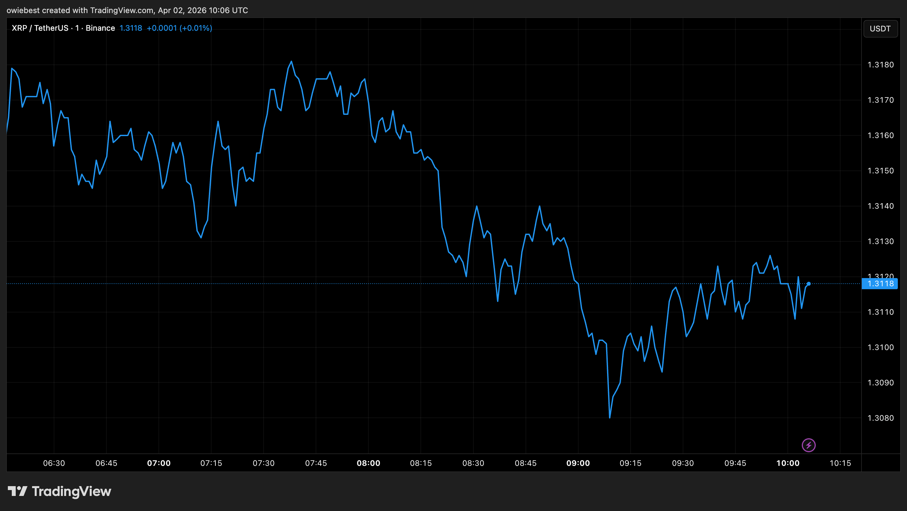
Task: Click the 1.3150 price scale label
Action: (x=880, y=170)
